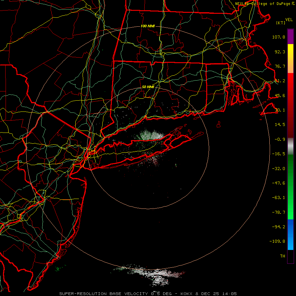This screenshot has height=296, width=296.
Task: Click the -109.8 scale value
Action: (277, 241)
